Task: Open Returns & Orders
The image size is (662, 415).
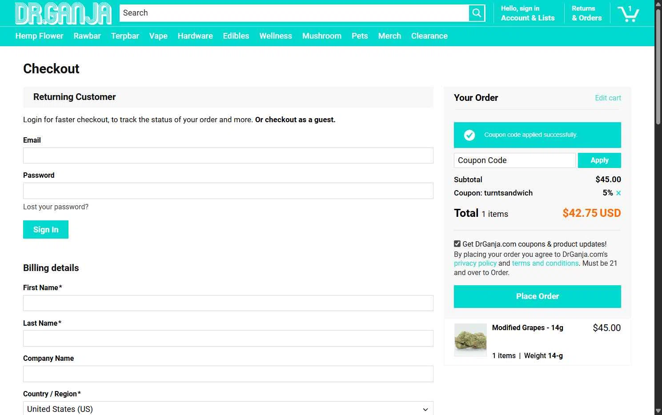Action: 586,13
